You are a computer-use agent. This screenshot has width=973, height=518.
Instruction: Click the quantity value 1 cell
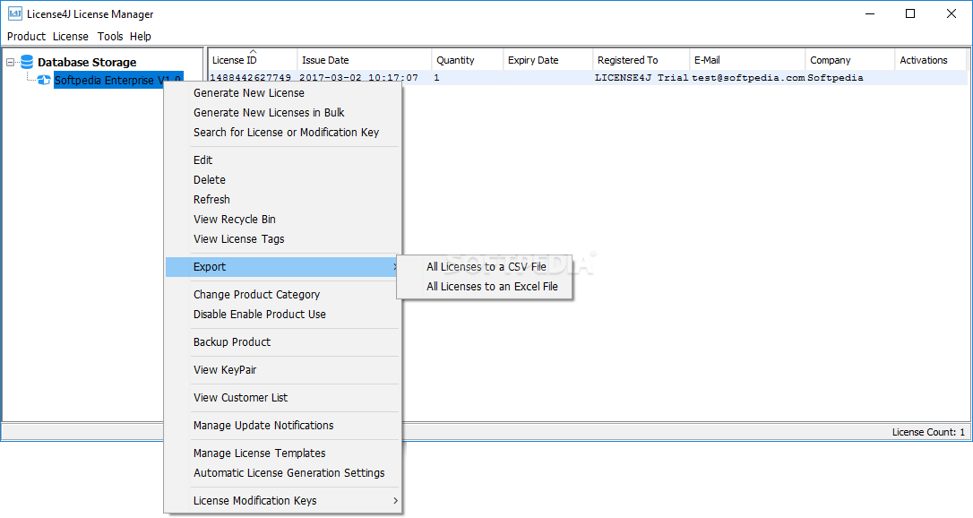coord(468,78)
